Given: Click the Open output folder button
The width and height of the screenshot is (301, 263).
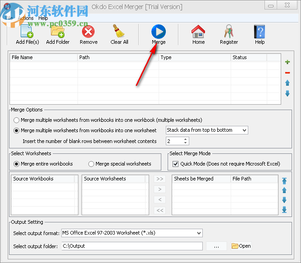Looking at the screenshot, I should (241, 246).
